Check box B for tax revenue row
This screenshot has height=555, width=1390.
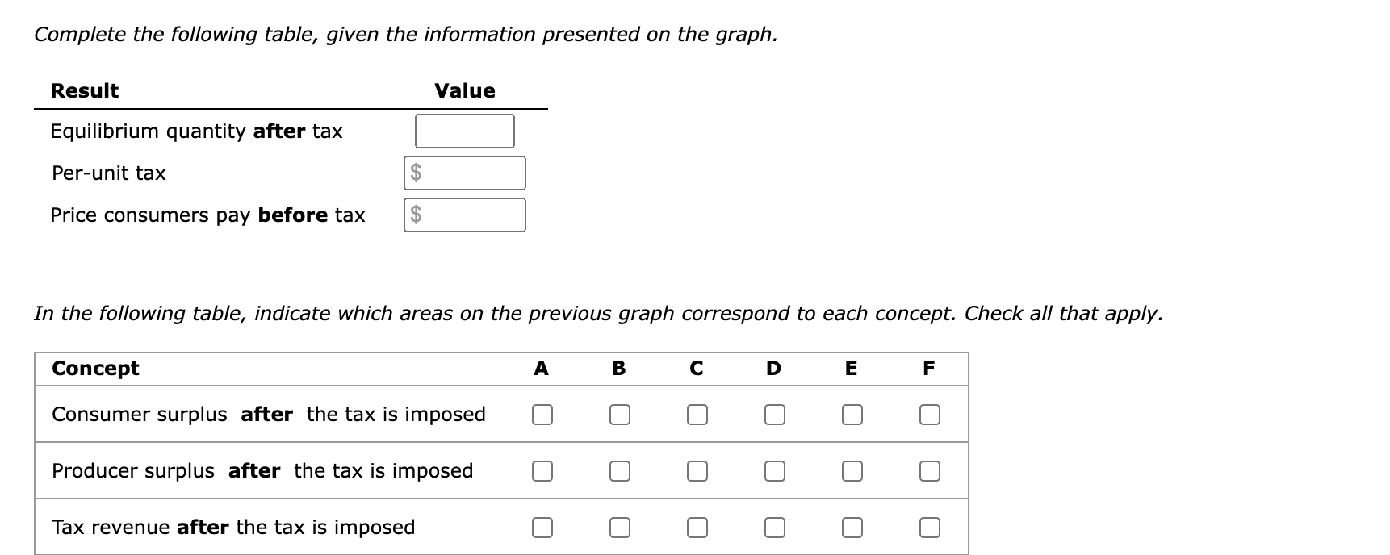coord(620,527)
